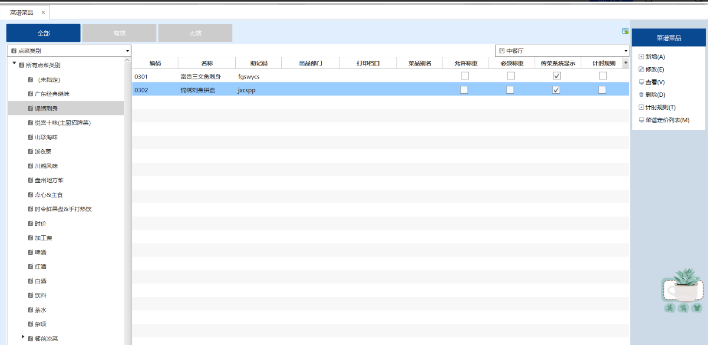This screenshot has width=708, height=345.
Task: Switch to the 有效 filter tab
Action: click(x=119, y=33)
